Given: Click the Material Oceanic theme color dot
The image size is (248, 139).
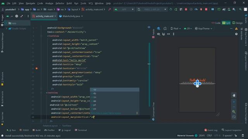Looking at the screenshot, I should (196, 136).
